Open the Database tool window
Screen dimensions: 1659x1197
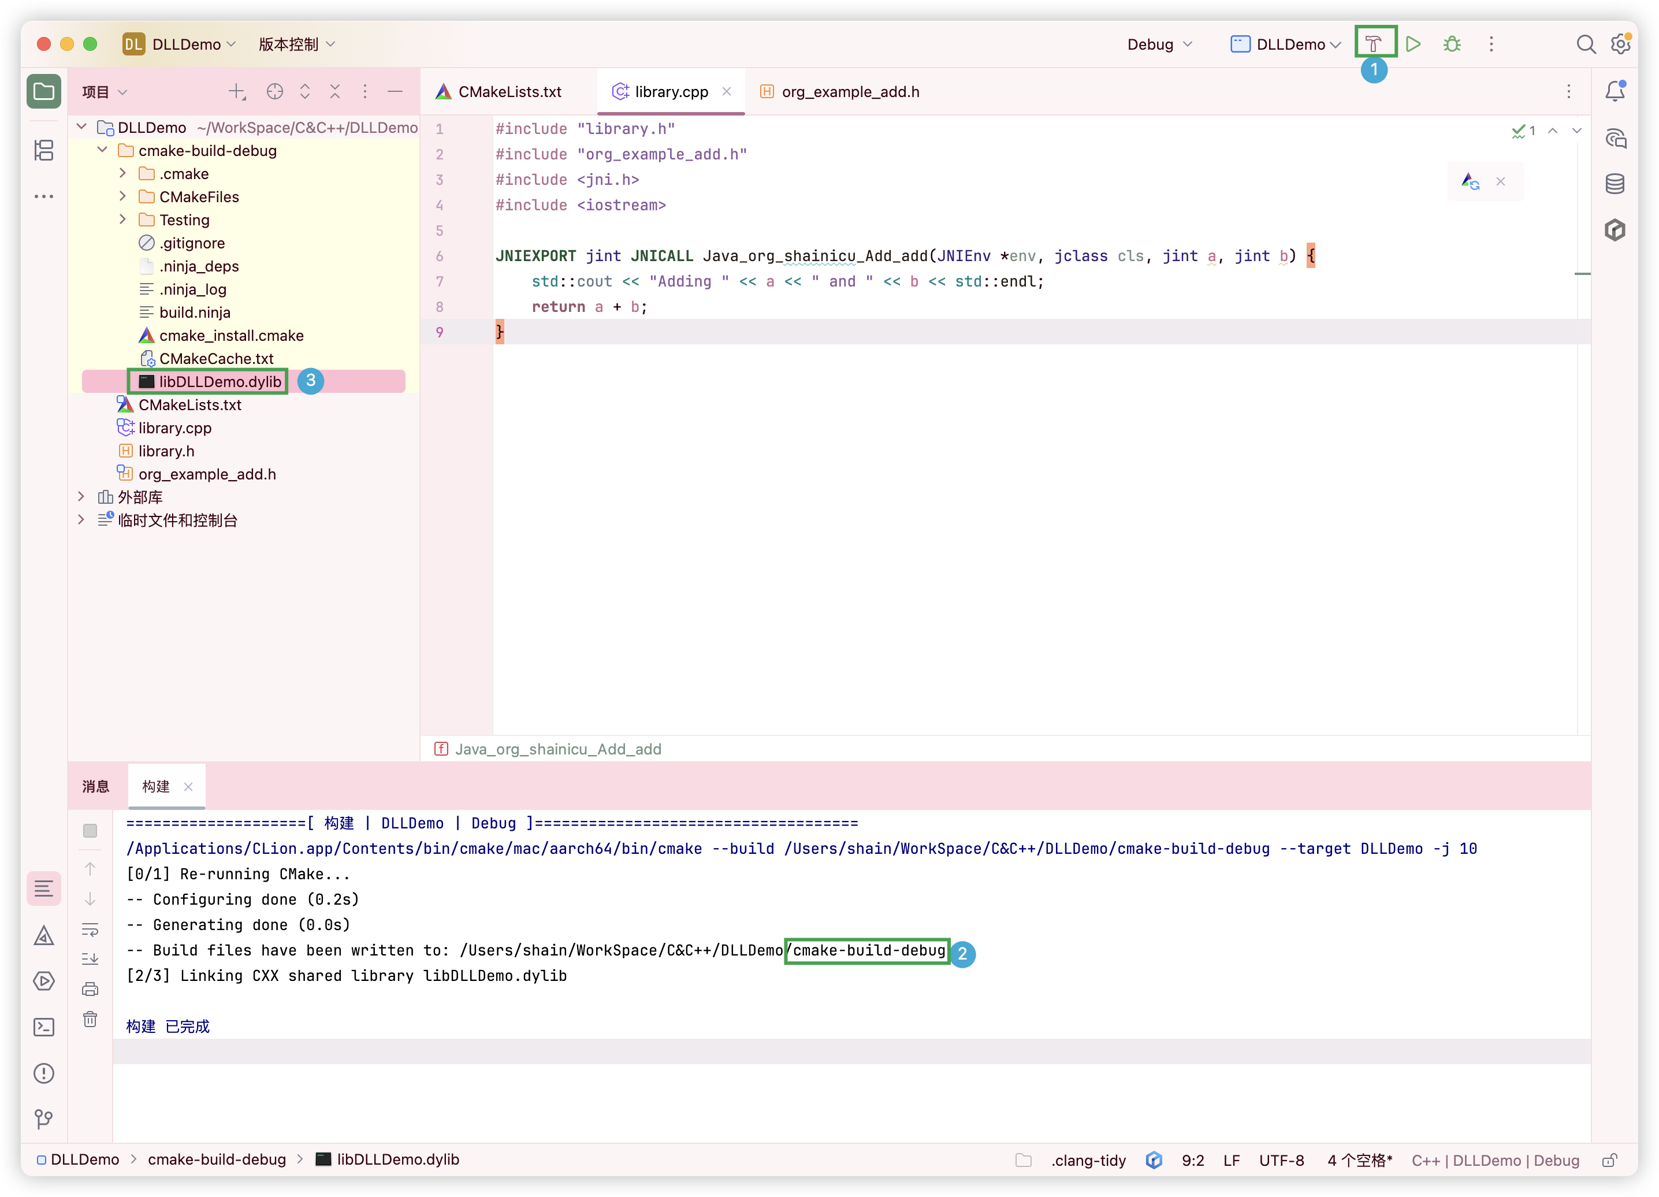pyautogui.click(x=1615, y=184)
